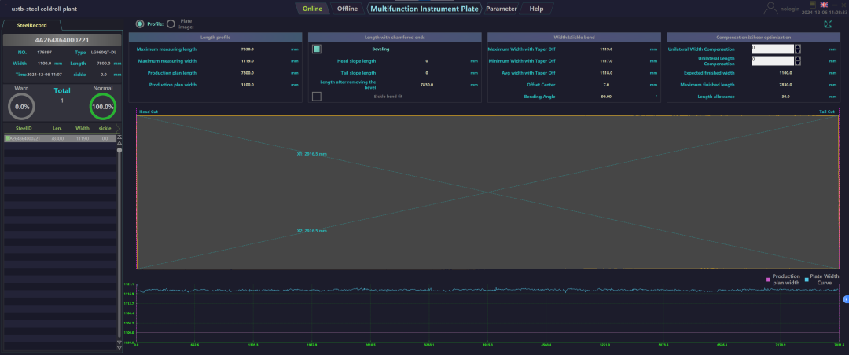849x355 pixels.
Task: Click the Warn percentage gauge circle
Action: coord(22,107)
